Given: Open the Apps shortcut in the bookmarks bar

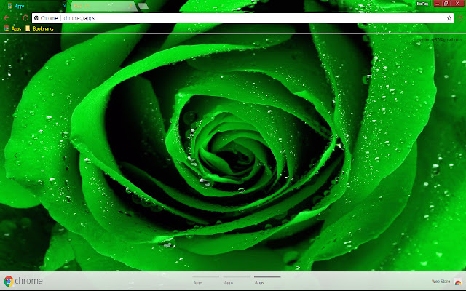Looking at the screenshot, I should tap(12, 29).
